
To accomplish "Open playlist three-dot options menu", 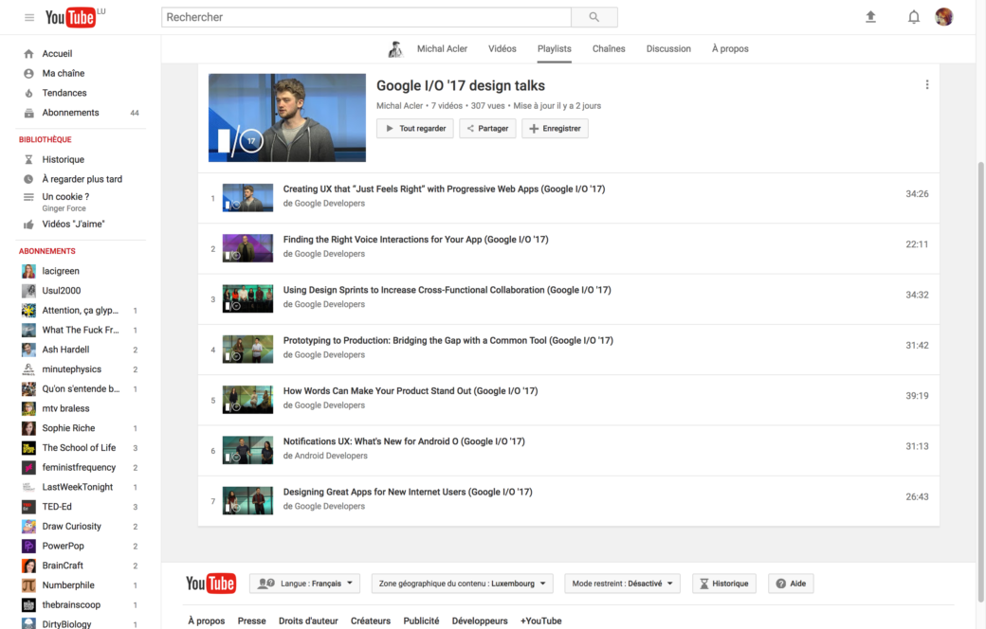I will [926, 85].
